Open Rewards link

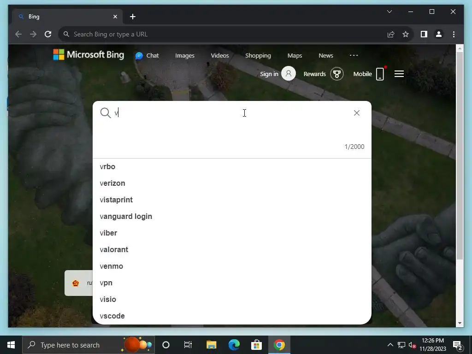pos(314,74)
